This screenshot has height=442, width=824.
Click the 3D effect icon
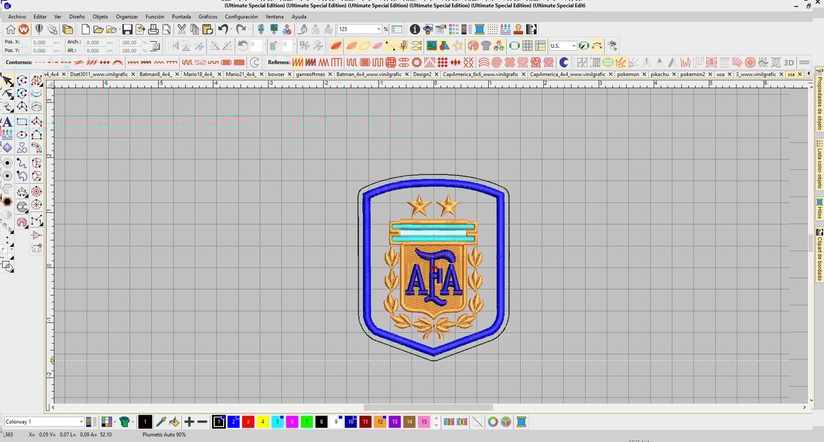789,62
